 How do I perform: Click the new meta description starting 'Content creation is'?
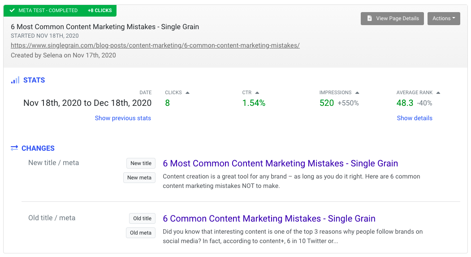pyautogui.click(x=291, y=181)
